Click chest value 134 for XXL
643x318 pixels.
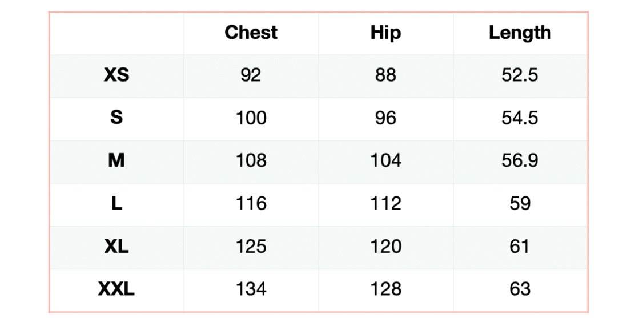point(251,289)
